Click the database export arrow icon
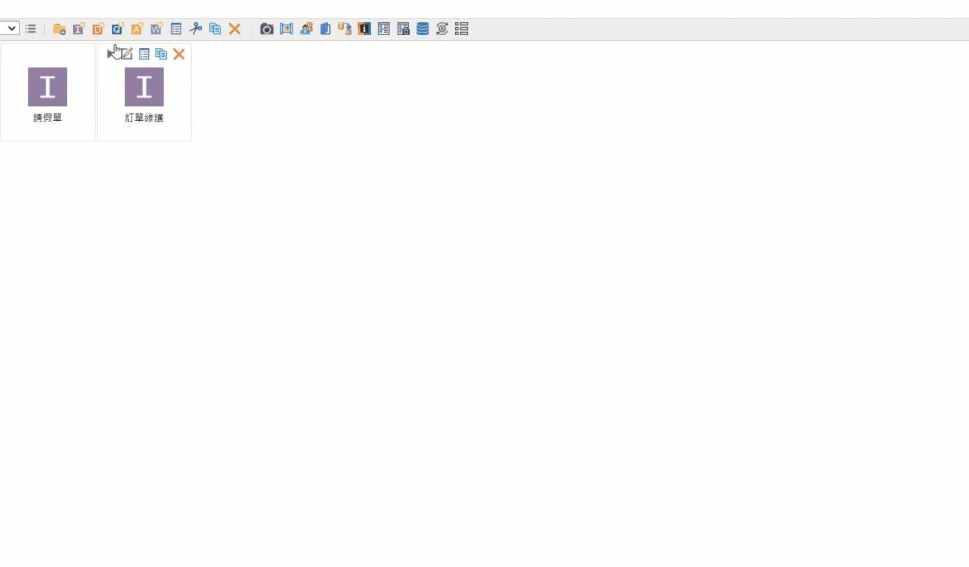The width and height of the screenshot is (969, 567). tap(345, 29)
